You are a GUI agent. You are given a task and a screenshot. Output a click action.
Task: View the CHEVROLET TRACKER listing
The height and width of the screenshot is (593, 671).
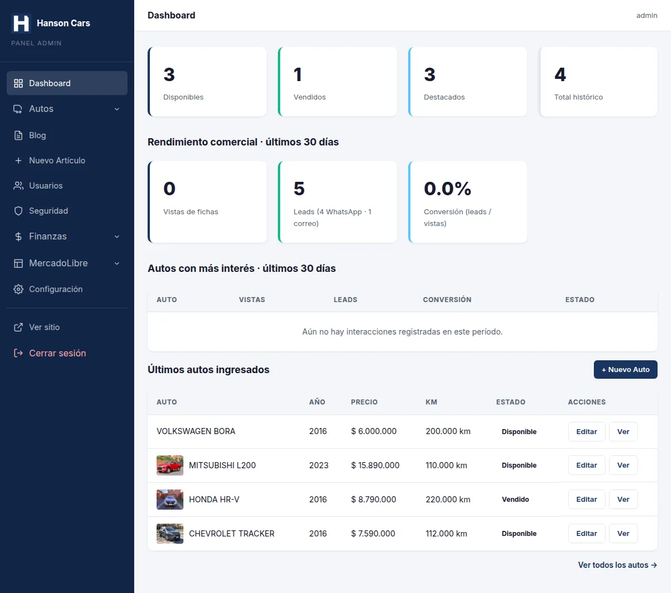623,534
